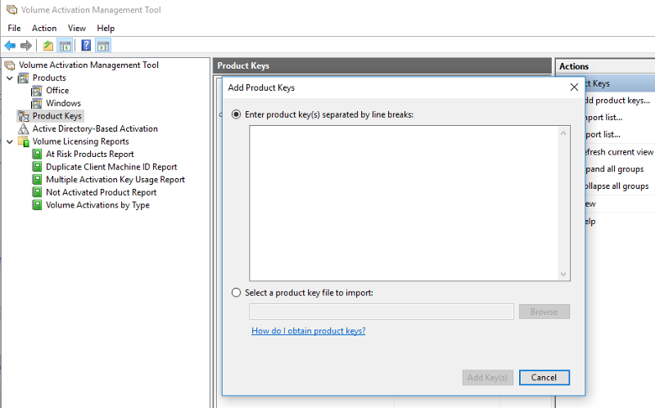Viewport: 655px width, 408px height.
Task: Open How do I obtain product keys link
Action: (x=309, y=331)
